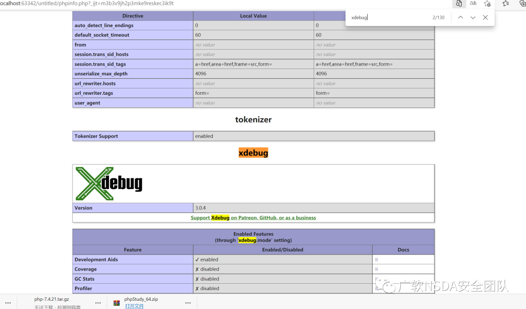Select the user_agent directive
Image resolution: width=526 pixels, height=309 pixels.
tap(87, 103)
